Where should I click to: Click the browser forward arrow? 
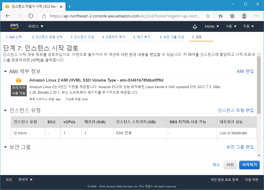point(19,16)
